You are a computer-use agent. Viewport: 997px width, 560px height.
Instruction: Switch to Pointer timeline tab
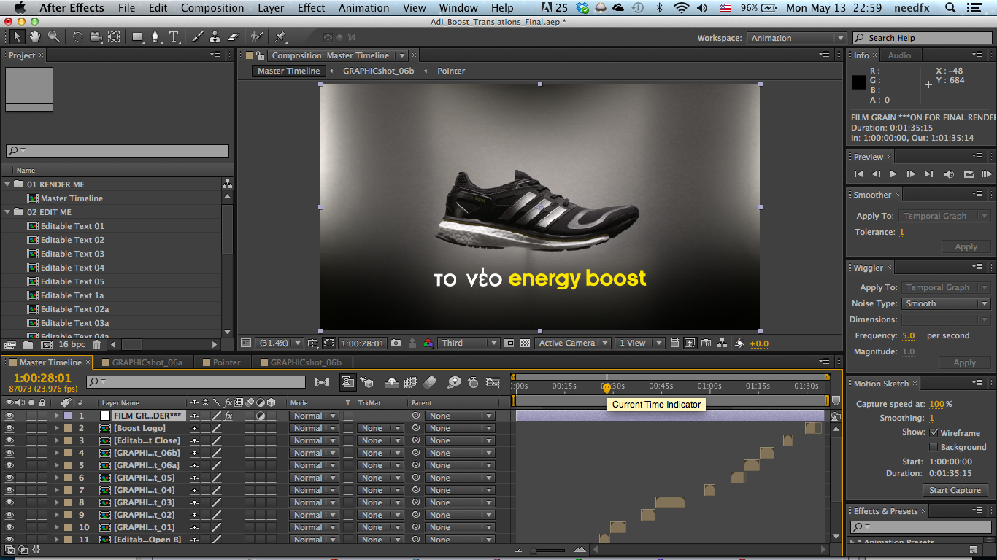click(x=226, y=362)
